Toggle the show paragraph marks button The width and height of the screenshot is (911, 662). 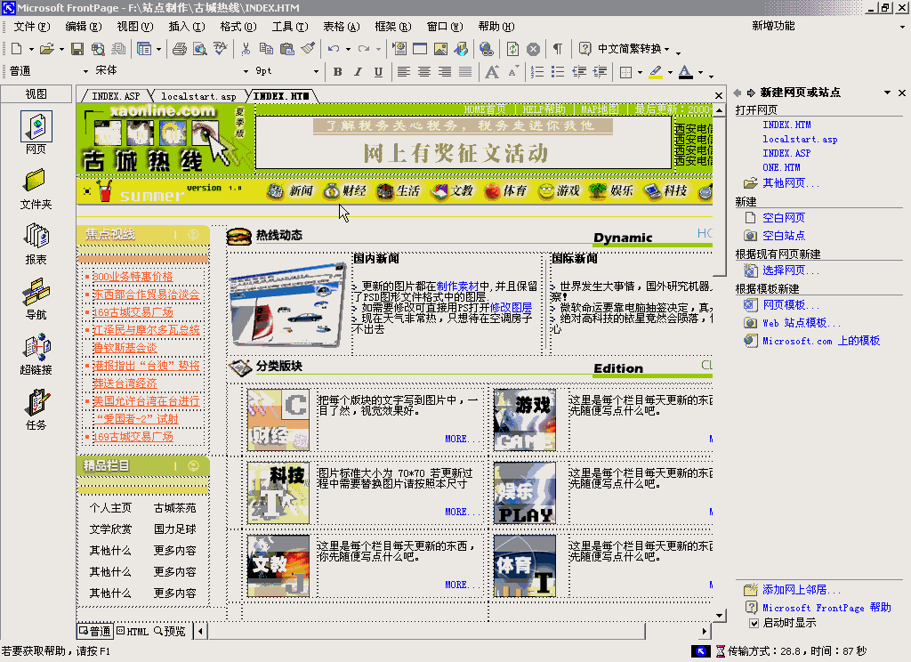[558, 49]
